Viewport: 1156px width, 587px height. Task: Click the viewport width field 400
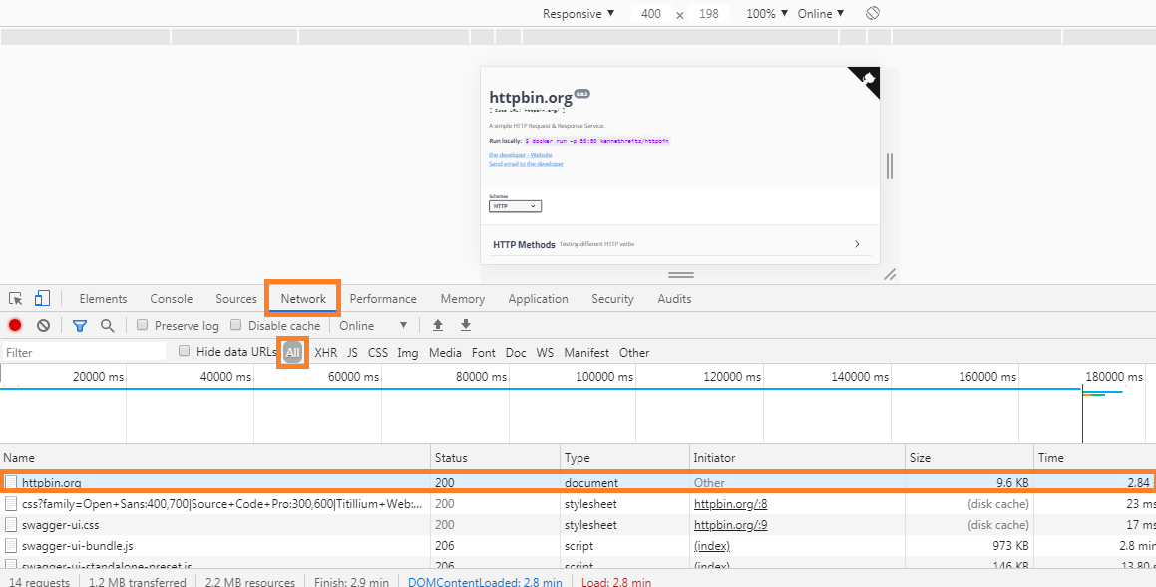coord(651,13)
